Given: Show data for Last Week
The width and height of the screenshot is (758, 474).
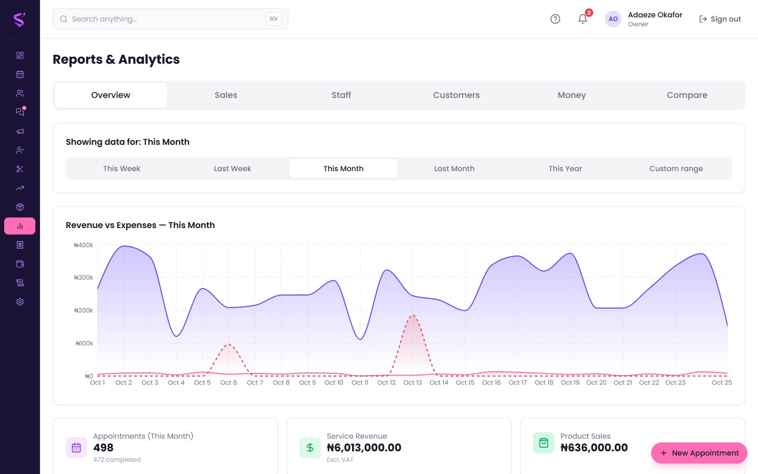Looking at the screenshot, I should pyautogui.click(x=233, y=169).
